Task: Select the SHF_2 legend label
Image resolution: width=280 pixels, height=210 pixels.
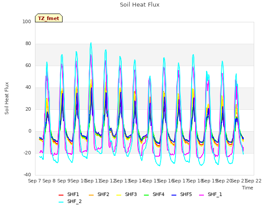Action: [74, 201]
